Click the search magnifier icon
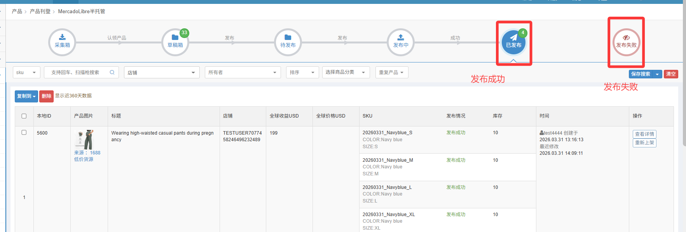This screenshot has height=232, width=686. coord(112,72)
